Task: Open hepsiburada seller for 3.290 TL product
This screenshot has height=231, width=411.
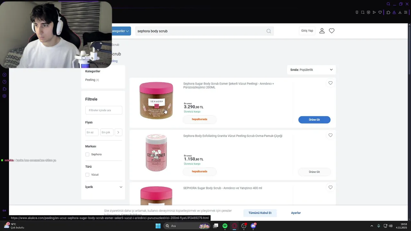Action: (x=199, y=119)
